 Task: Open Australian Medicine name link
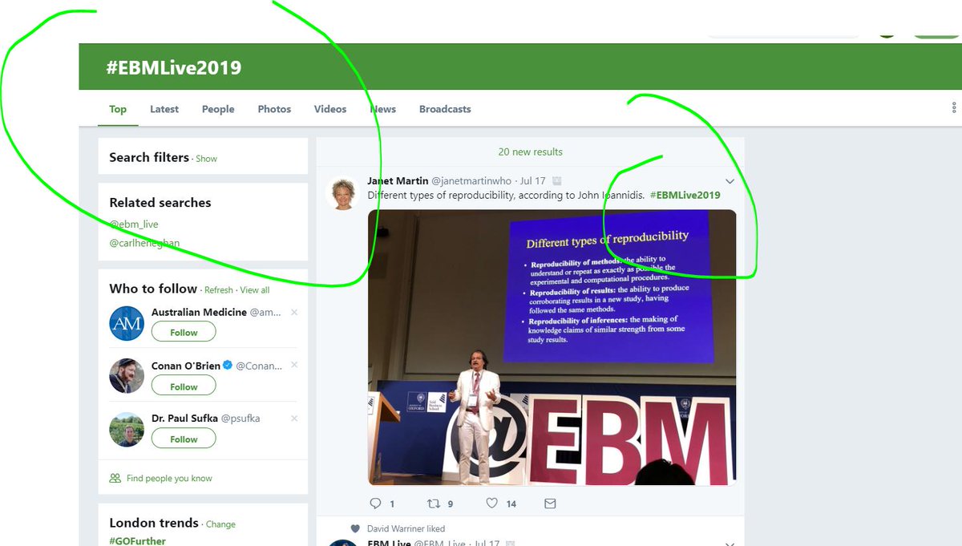[x=199, y=312]
